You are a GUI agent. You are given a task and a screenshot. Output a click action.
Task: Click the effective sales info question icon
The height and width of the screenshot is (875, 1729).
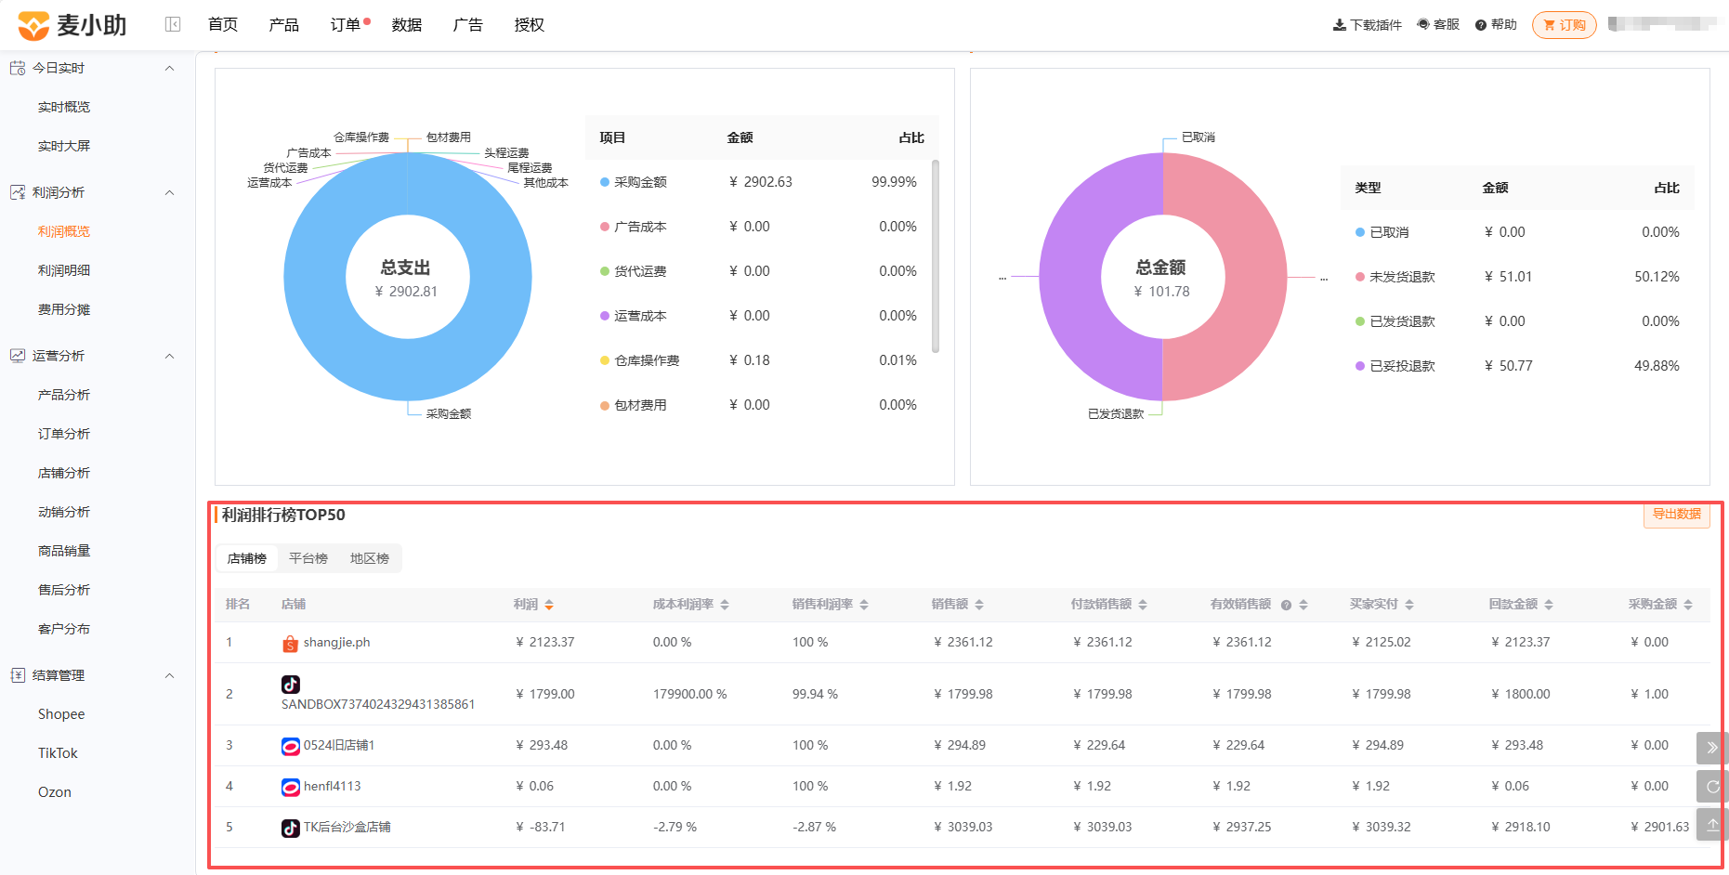[x=1287, y=605]
